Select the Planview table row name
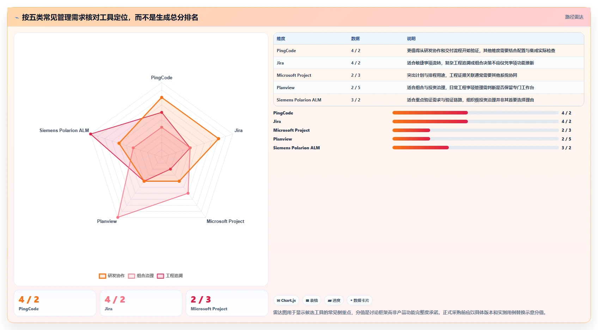This screenshot has height=330, width=598. point(286,88)
